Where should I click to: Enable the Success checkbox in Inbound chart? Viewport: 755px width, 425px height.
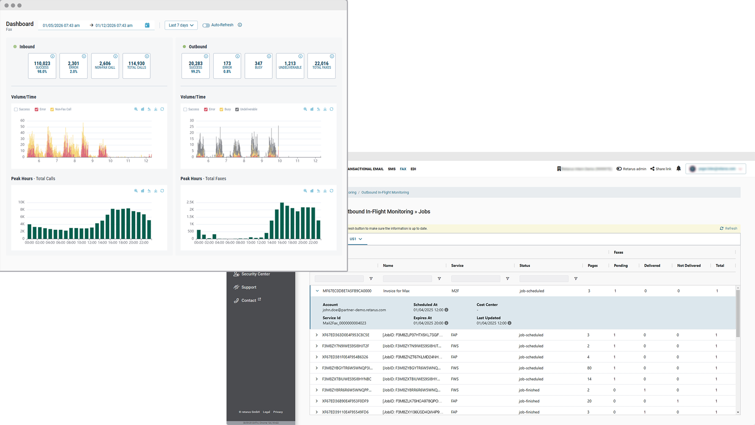click(x=16, y=109)
